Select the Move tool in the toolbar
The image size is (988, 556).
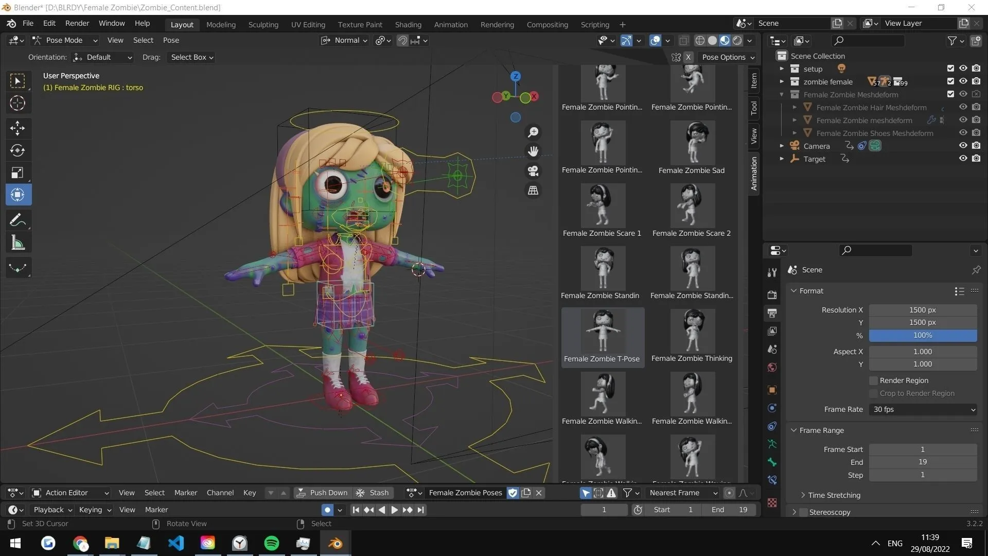17,128
